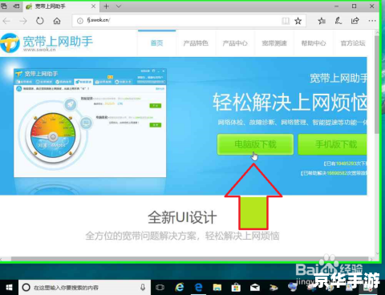This screenshot has height=295, width=385.
Task: Switch to Microsoft Edge on taskbar
Action: 198,288
